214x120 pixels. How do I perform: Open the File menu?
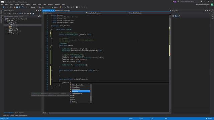click(2, 4)
